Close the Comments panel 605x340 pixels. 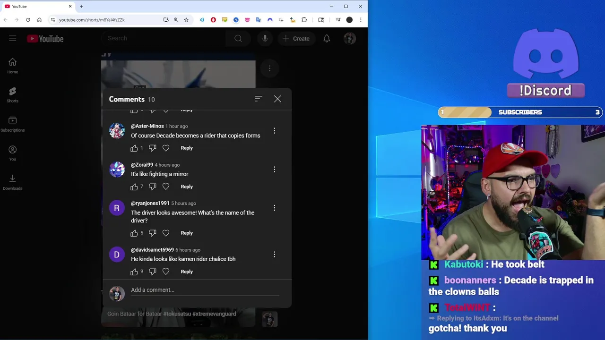[x=277, y=99]
